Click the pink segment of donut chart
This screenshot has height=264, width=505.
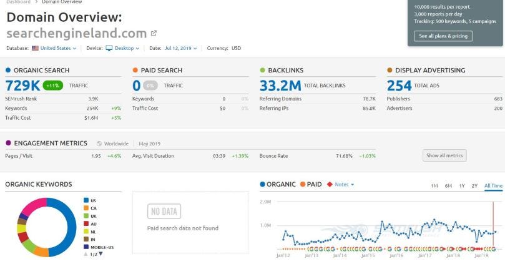pyautogui.click(x=35, y=206)
